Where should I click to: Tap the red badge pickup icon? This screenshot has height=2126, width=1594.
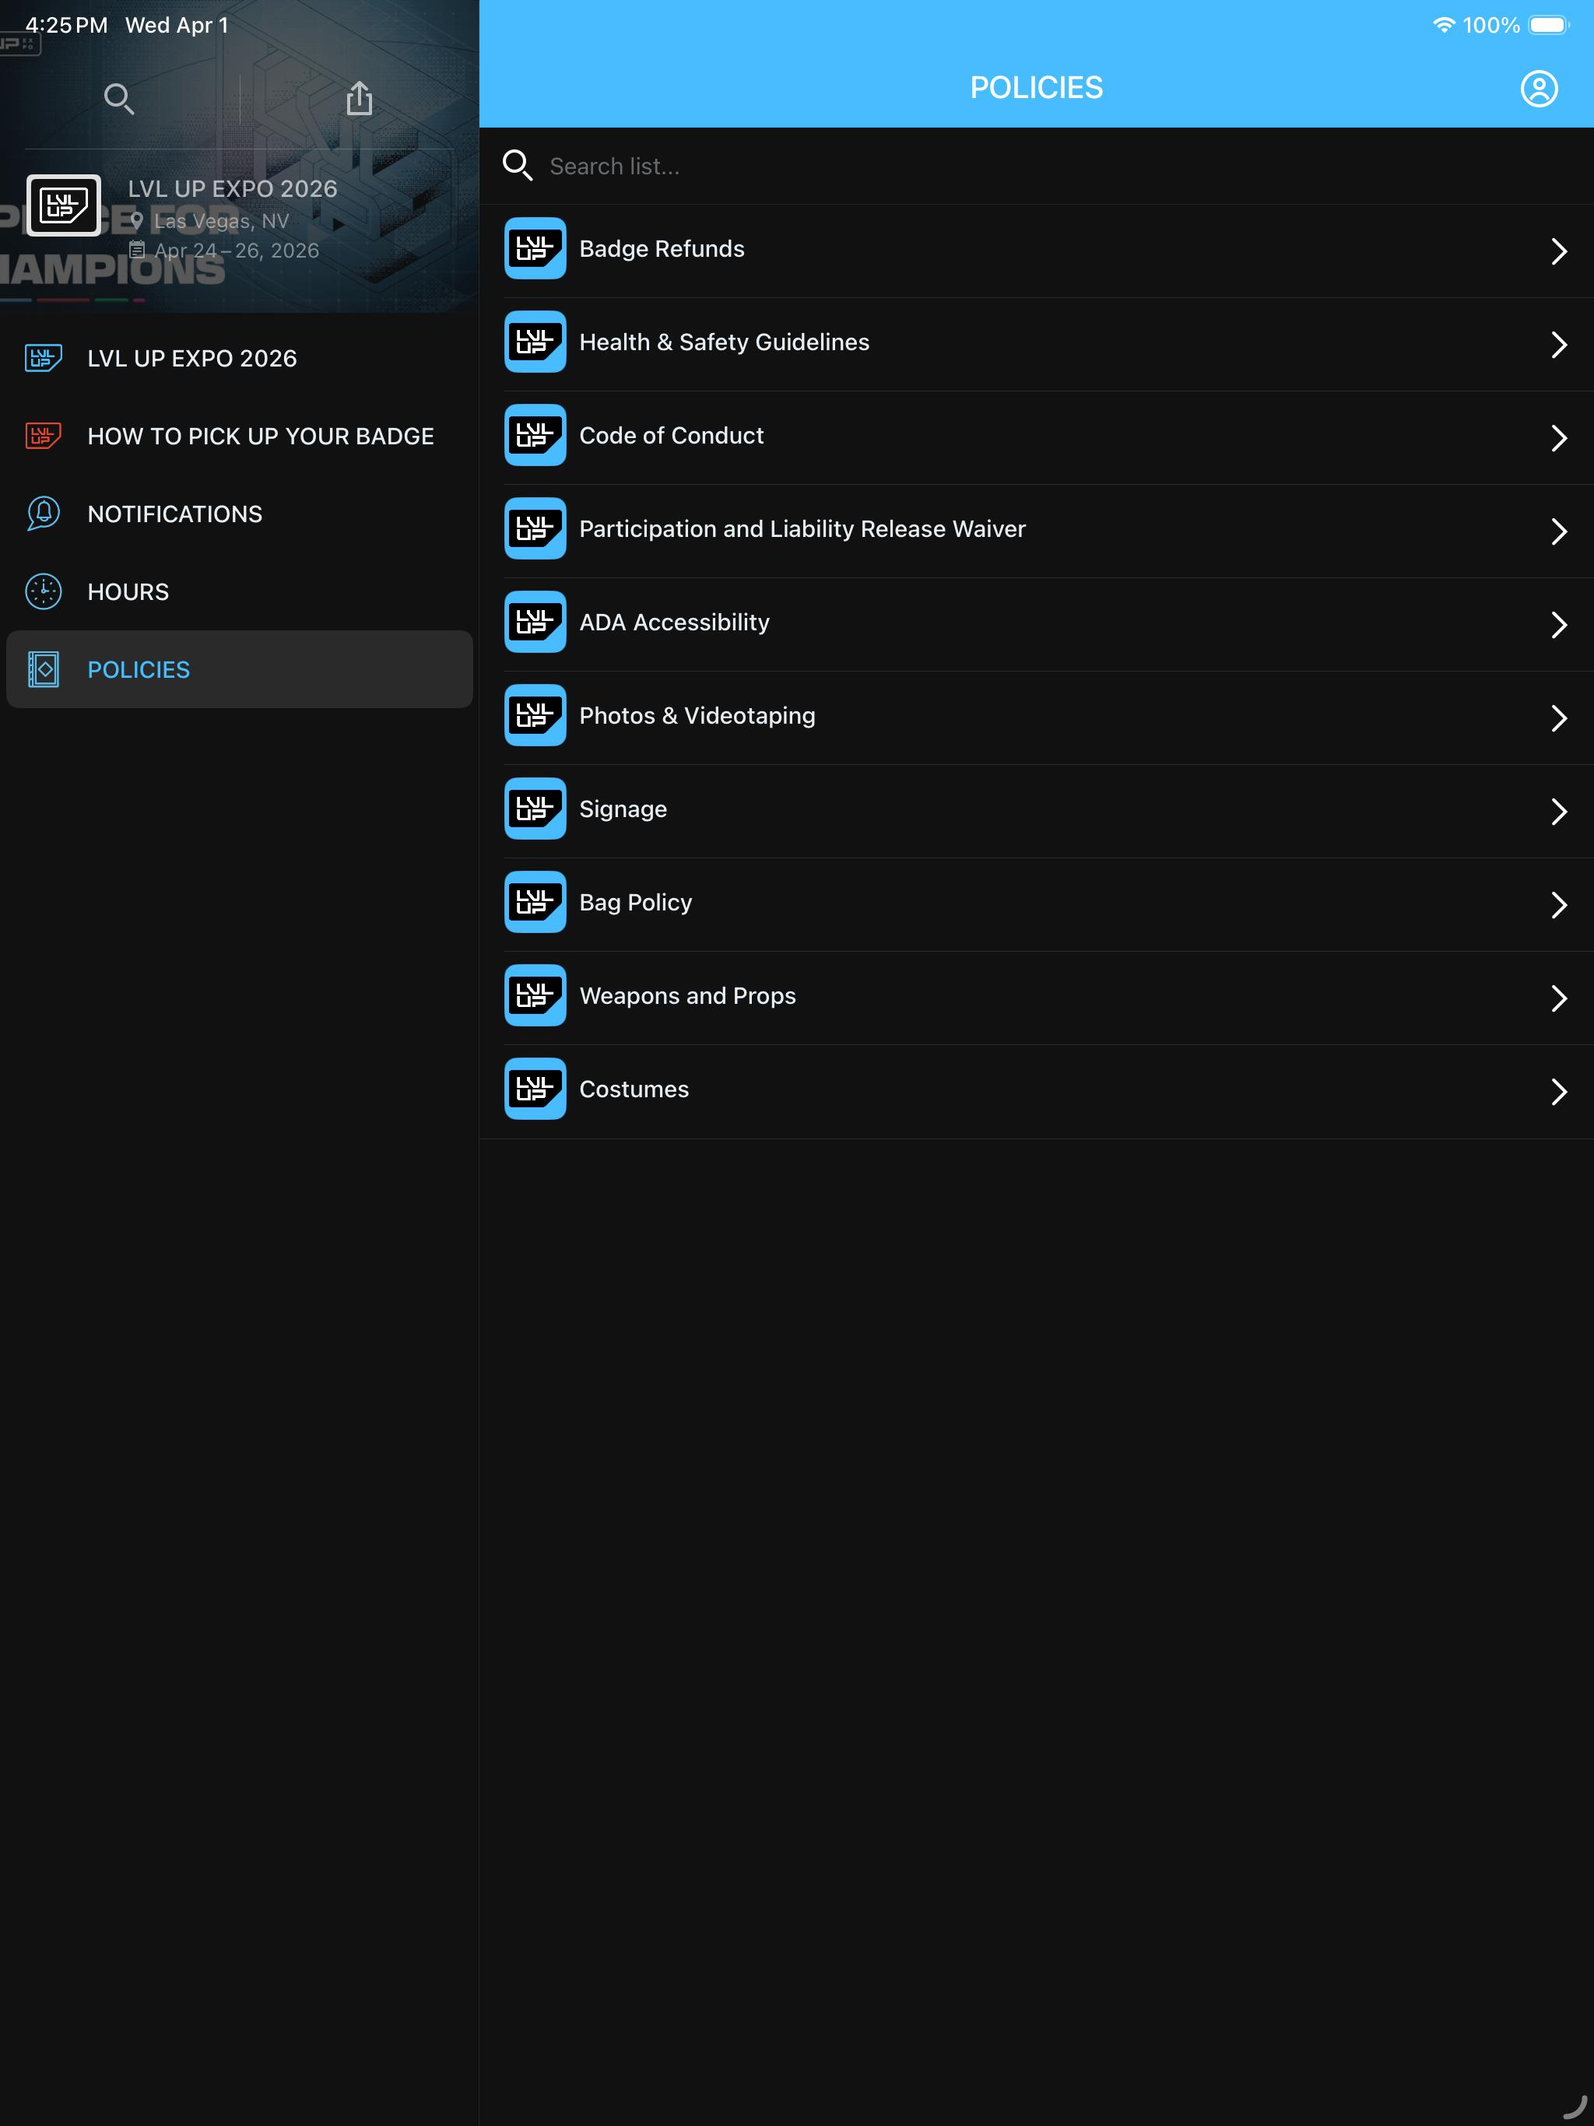44,437
